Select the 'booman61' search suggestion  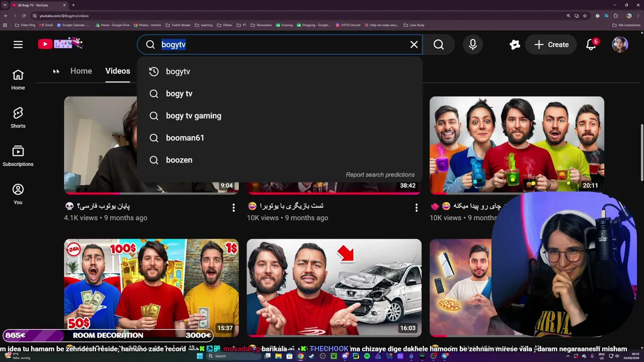coord(280,138)
